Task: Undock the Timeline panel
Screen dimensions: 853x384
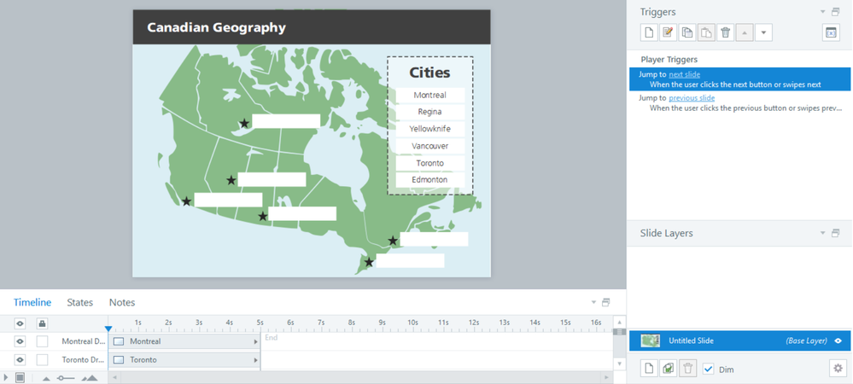Action: tap(606, 302)
